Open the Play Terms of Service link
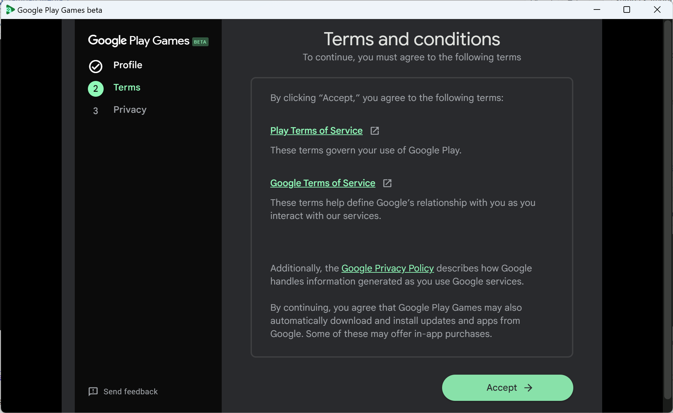Screen dimensions: 673x413 [316, 130]
